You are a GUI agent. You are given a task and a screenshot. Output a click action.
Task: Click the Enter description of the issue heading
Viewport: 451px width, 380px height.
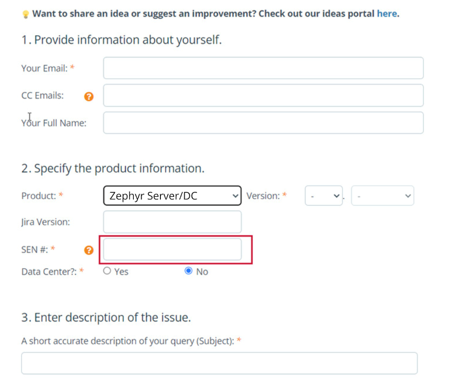tap(105, 317)
